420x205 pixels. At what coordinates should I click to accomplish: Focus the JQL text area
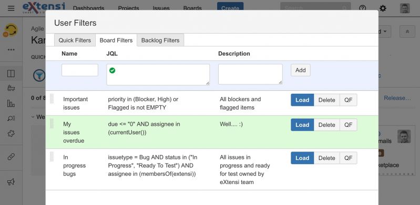coord(158,74)
